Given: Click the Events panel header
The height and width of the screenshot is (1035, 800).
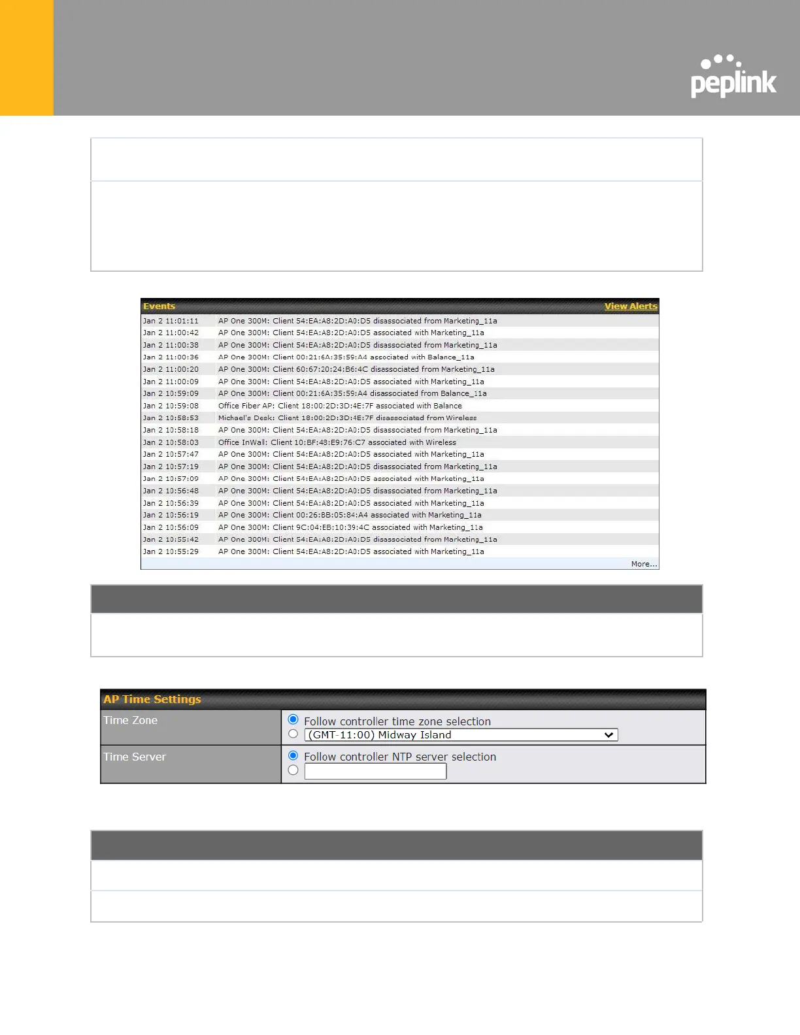Looking at the screenshot, I should (x=400, y=306).
